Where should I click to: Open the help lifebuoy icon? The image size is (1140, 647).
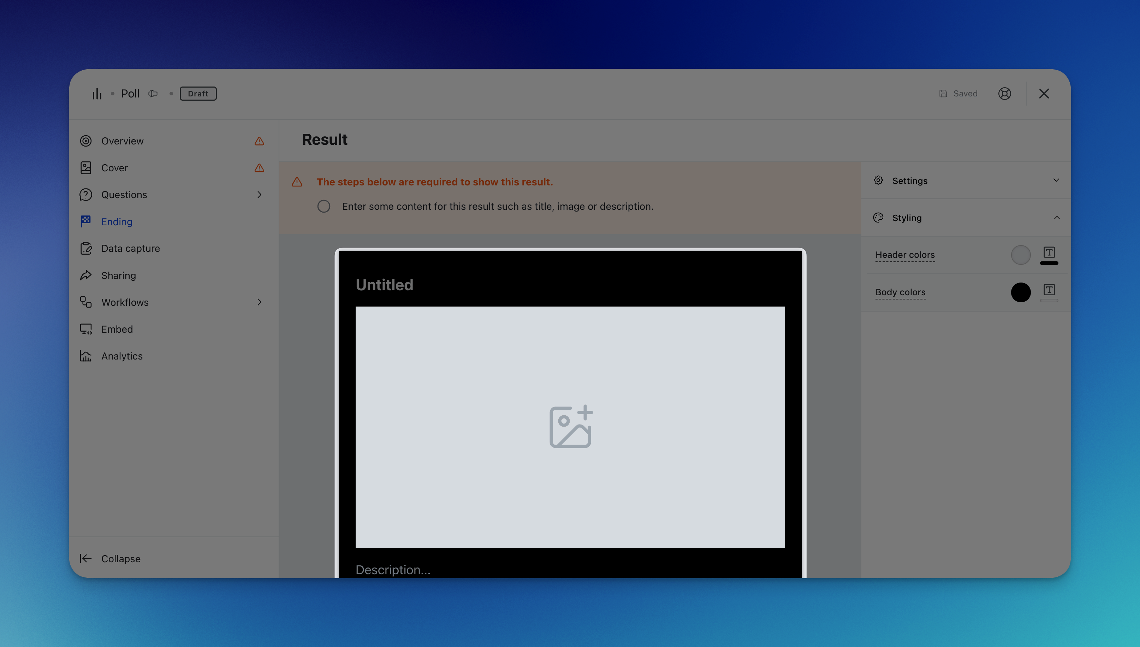[x=1004, y=94]
